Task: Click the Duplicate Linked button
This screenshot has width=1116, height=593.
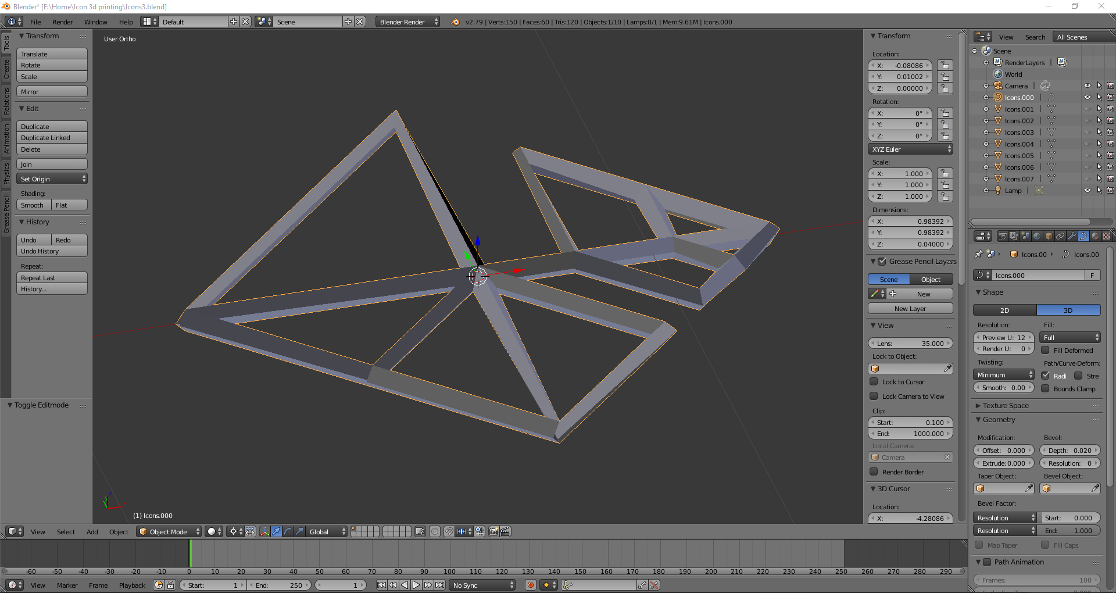Action: (x=52, y=137)
